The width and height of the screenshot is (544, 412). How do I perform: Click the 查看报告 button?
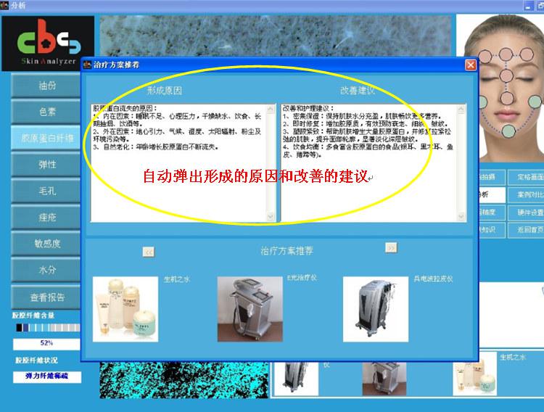coord(47,297)
